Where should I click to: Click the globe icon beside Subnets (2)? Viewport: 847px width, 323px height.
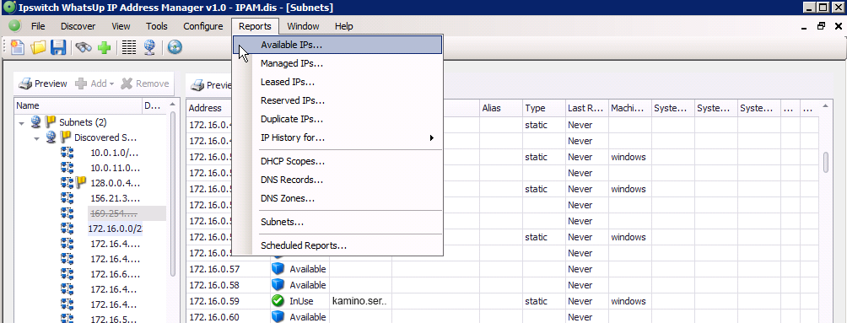point(35,122)
